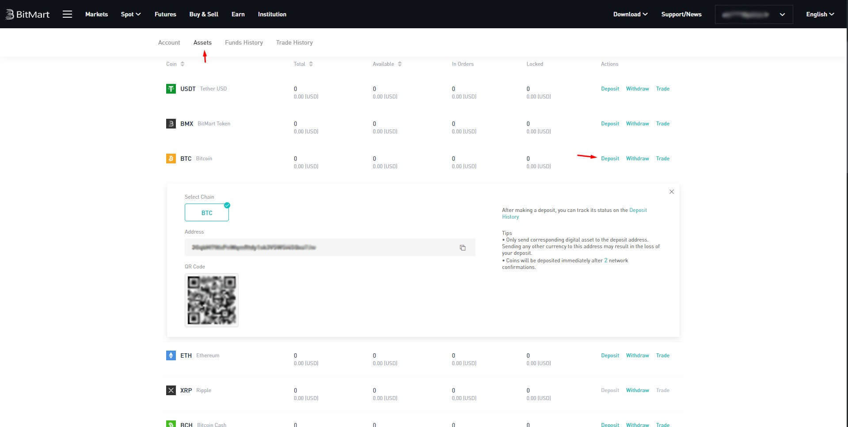Select the BTC chain option
The image size is (848, 427).
[x=206, y=213]
